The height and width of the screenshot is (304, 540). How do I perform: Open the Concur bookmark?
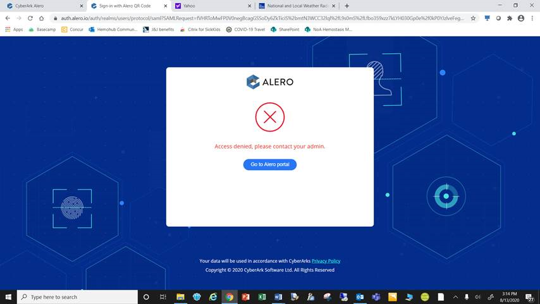(x=72, y=30)
